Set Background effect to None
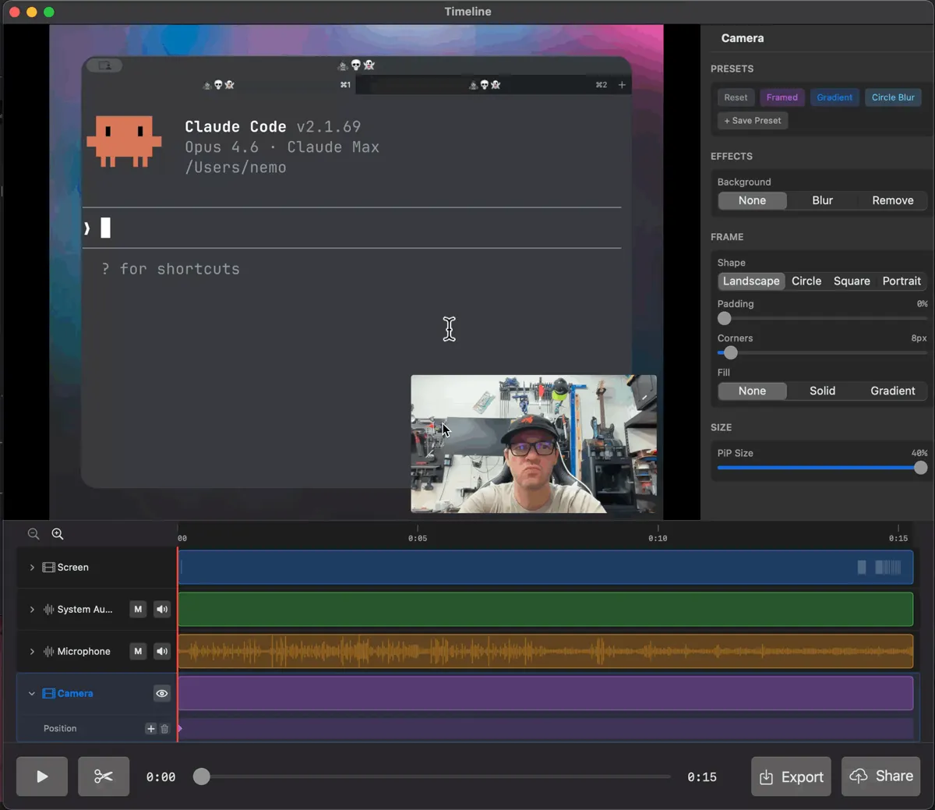Viewport: 935px width, 810px height. pyautogui.click(x=752, y=200)
